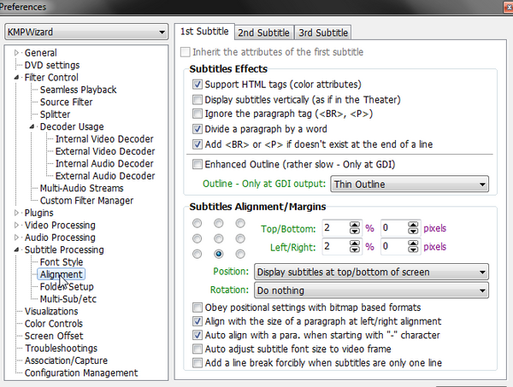Increase the Top/Bottom percent spinner value
513x387 pixels.
click(354, 225)
